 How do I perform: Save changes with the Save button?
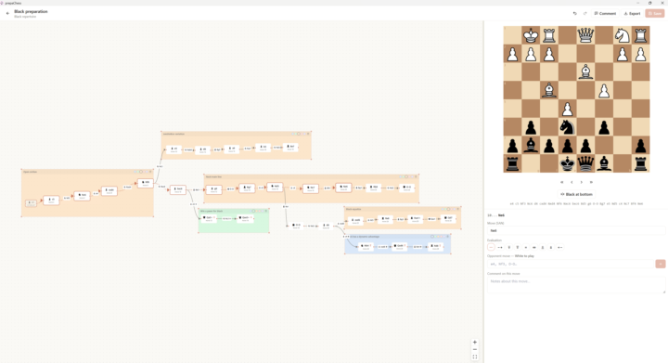point(655,13)
